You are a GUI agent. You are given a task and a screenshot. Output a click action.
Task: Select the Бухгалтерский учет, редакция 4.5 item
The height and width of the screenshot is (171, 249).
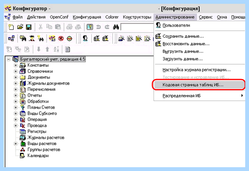[53, 59]
